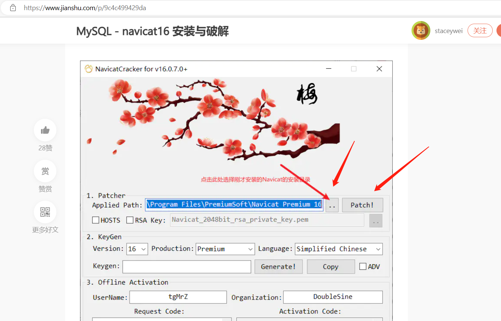Viewport: 501px width, 321px height.
Task: Click the 梅 calligraphy character in banner
Action: [x=307, y=94]
